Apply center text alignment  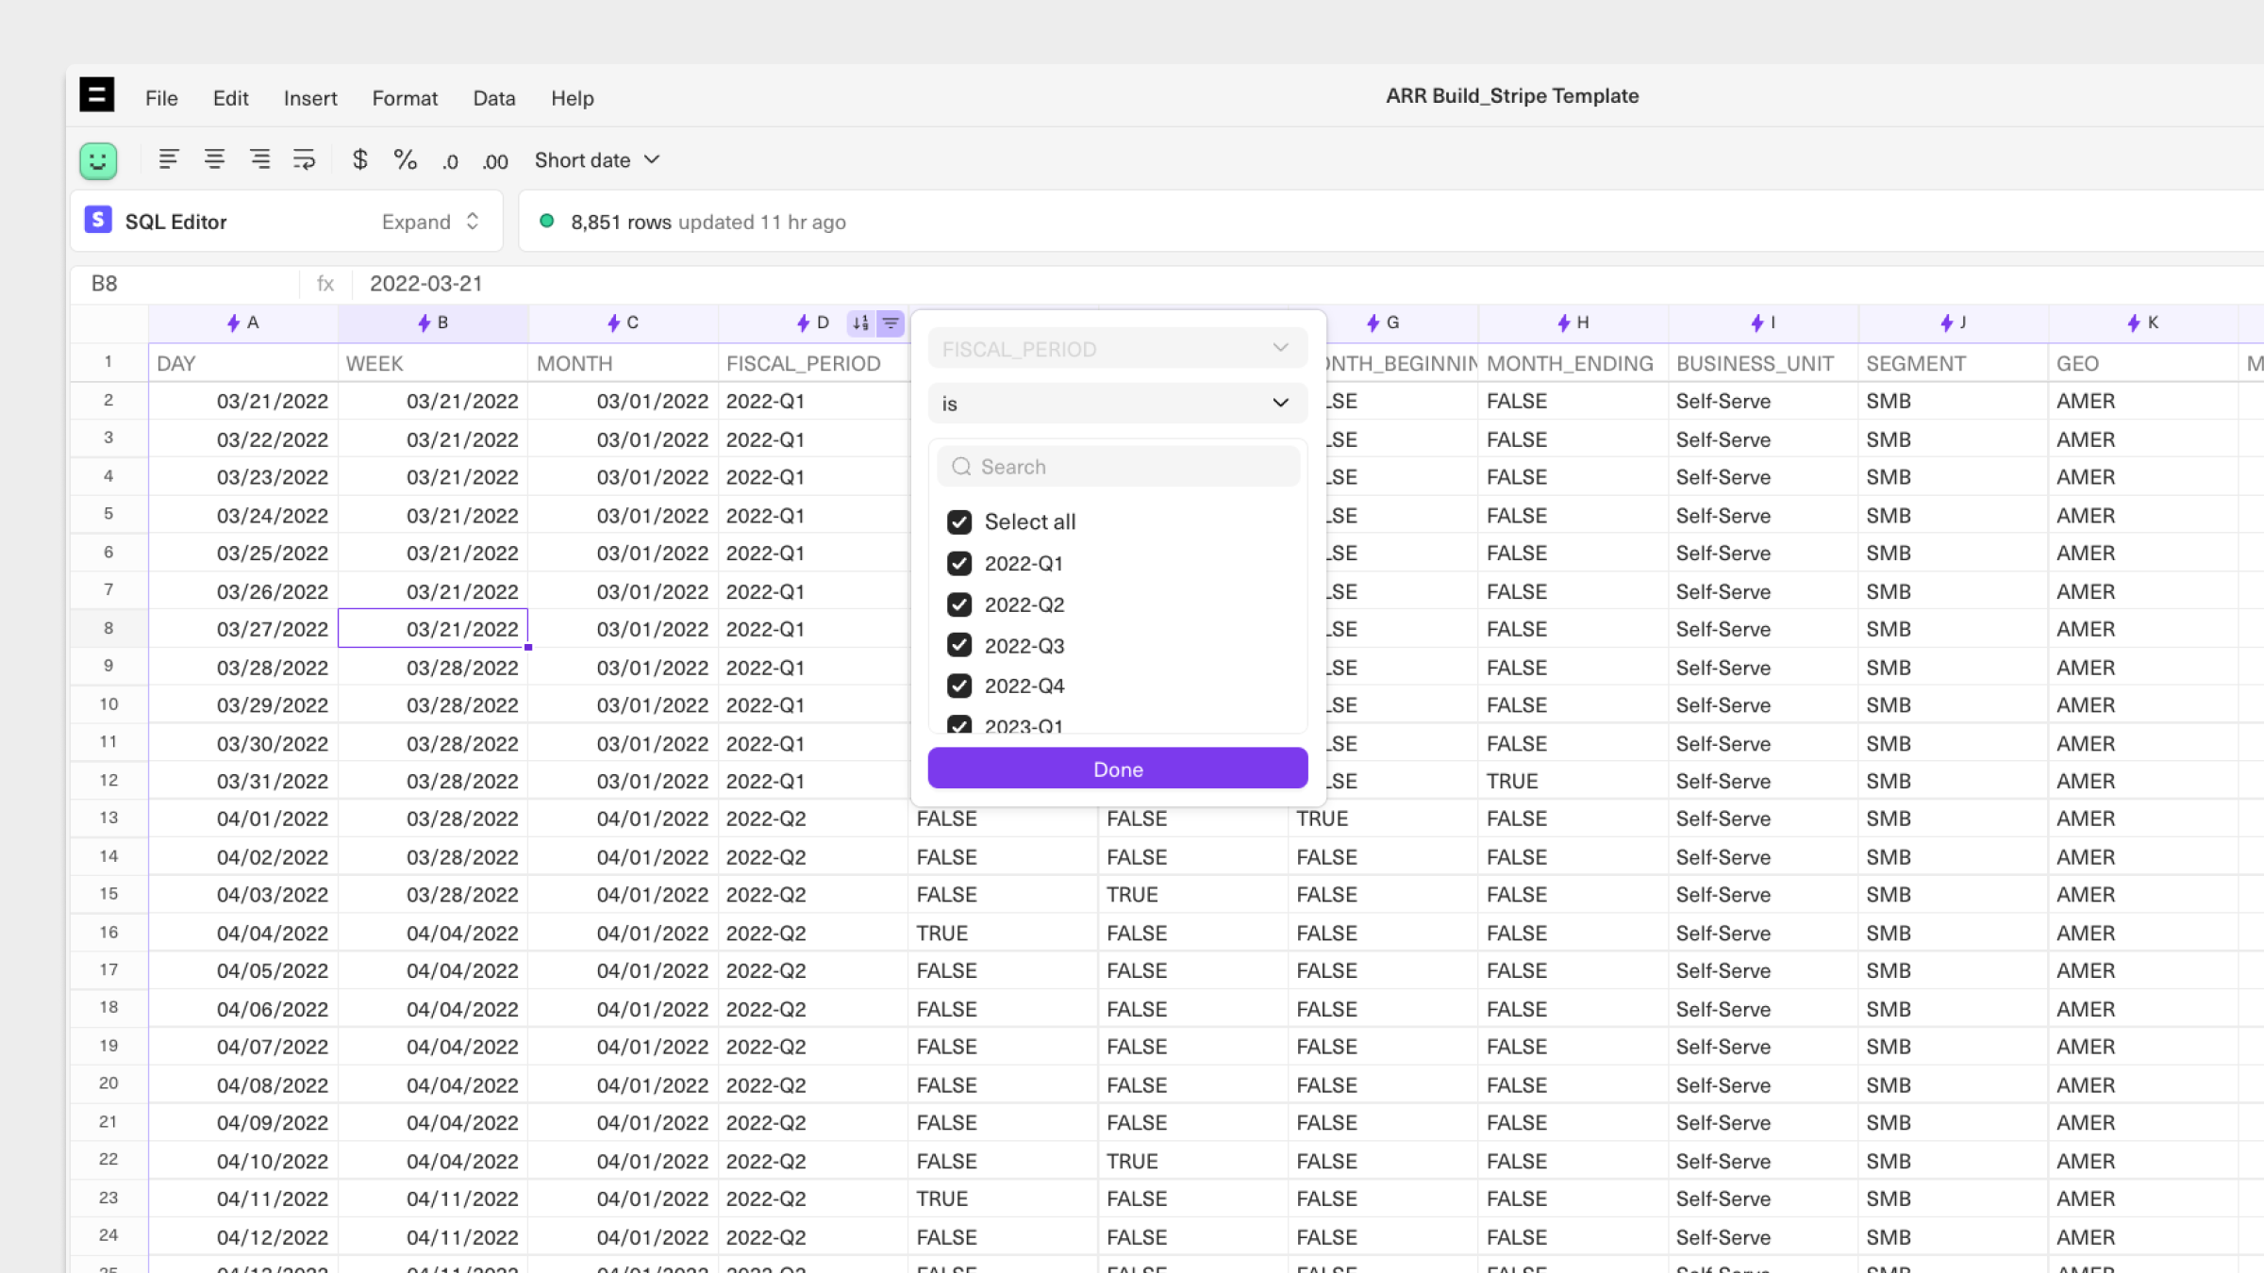[214, 160]
